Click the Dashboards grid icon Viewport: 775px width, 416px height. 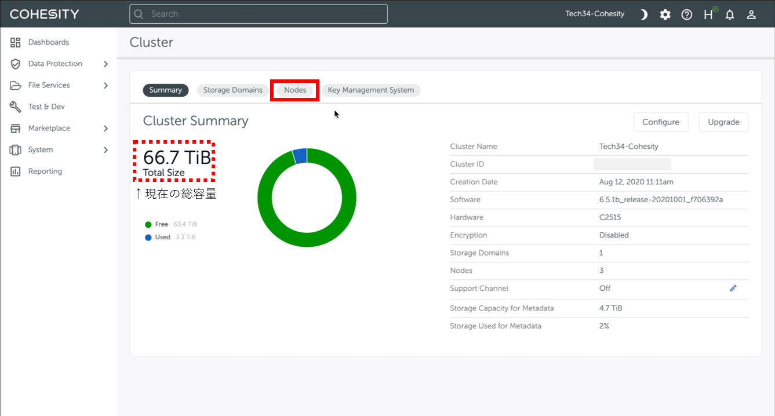point(16,42)
